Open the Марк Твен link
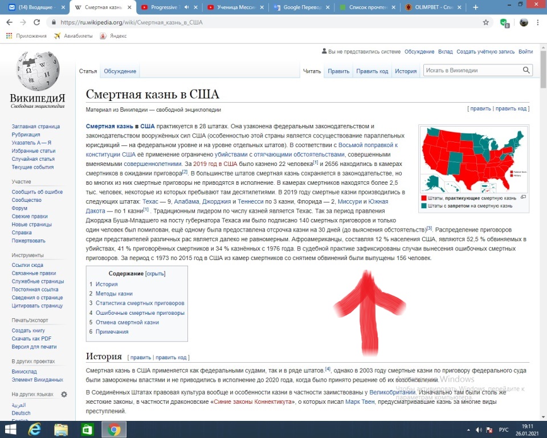This screenshot has height=438, width=547. (360, 401)
